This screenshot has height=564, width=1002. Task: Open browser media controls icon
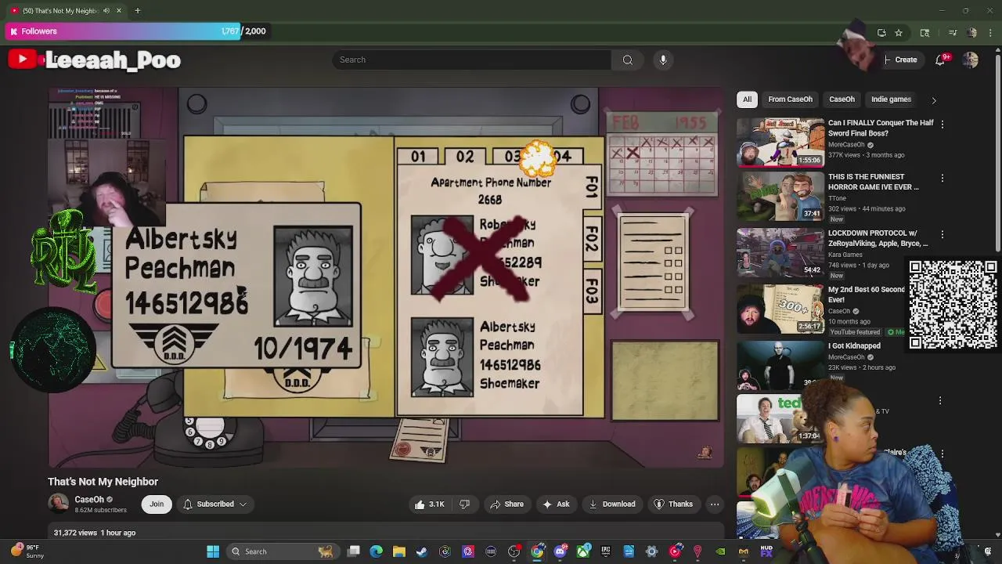[x=953, y=32]
